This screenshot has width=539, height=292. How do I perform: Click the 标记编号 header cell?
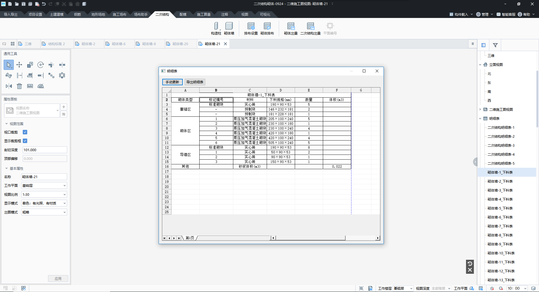point(216,100)
